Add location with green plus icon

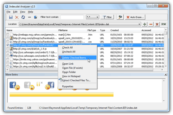(145, 24)
